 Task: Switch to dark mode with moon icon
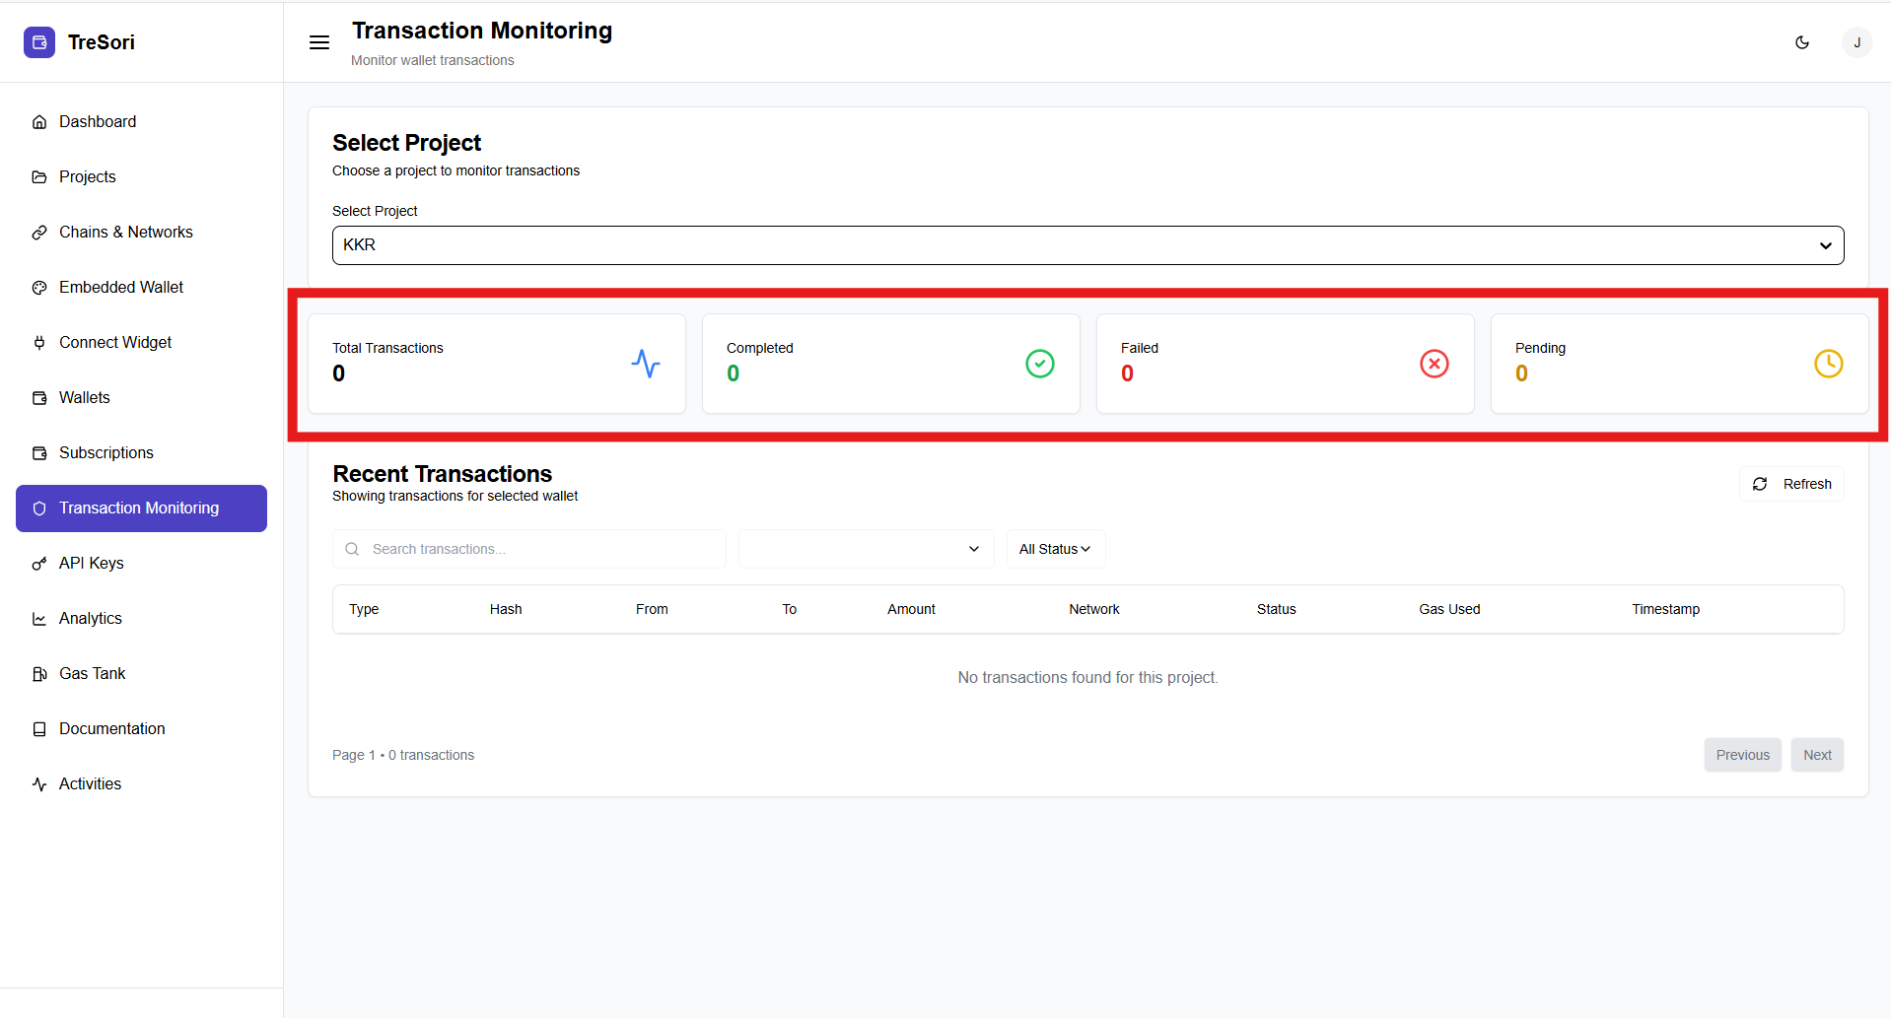[x=1802, y=42]
